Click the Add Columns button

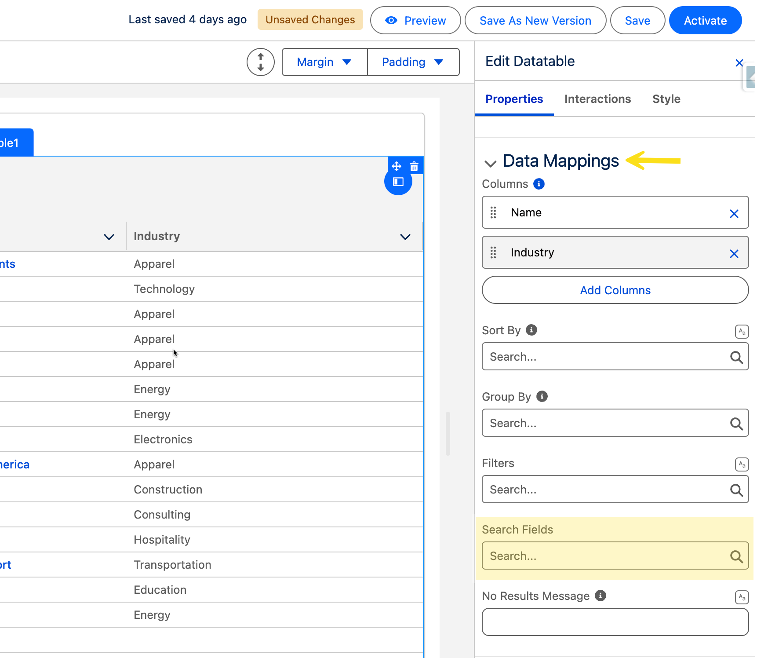(615, 290)
